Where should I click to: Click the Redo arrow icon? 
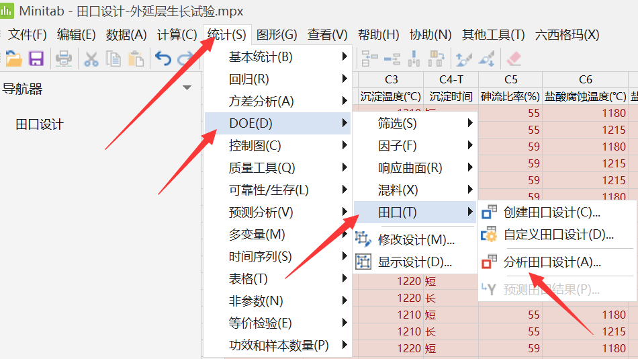click(185, 58)
